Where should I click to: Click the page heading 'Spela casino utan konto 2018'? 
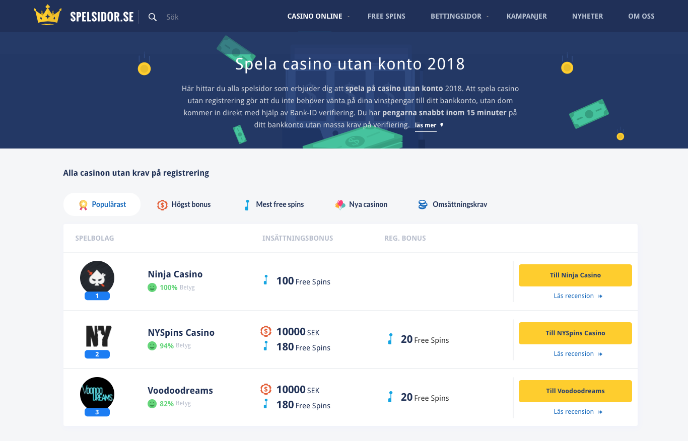pyautogui.click(x=350, y=64)
